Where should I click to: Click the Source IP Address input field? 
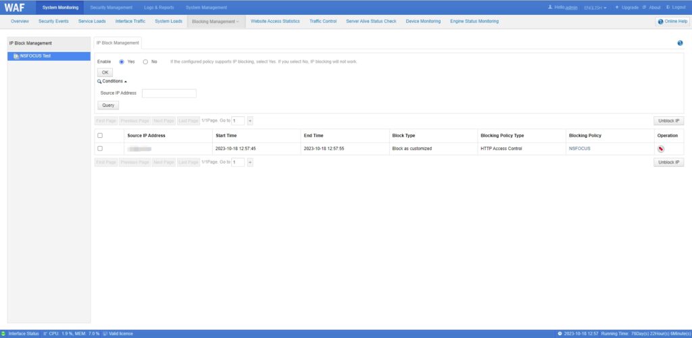(x=169, y=93)
